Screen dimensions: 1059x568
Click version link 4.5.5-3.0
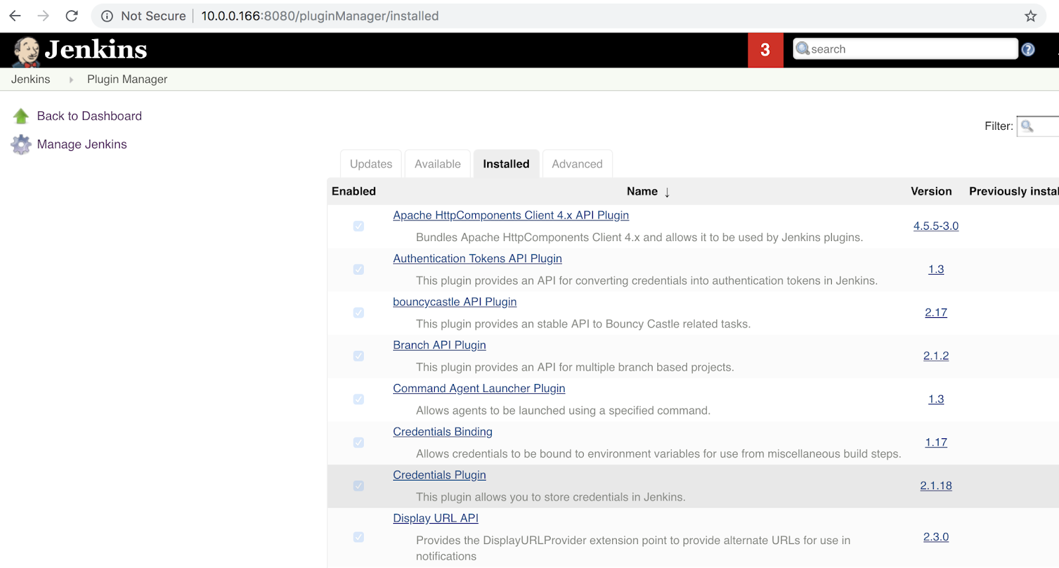click(936, 226)
